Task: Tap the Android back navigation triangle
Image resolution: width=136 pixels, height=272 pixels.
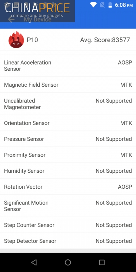Action: pyautogui.click(x=34, y=262)
